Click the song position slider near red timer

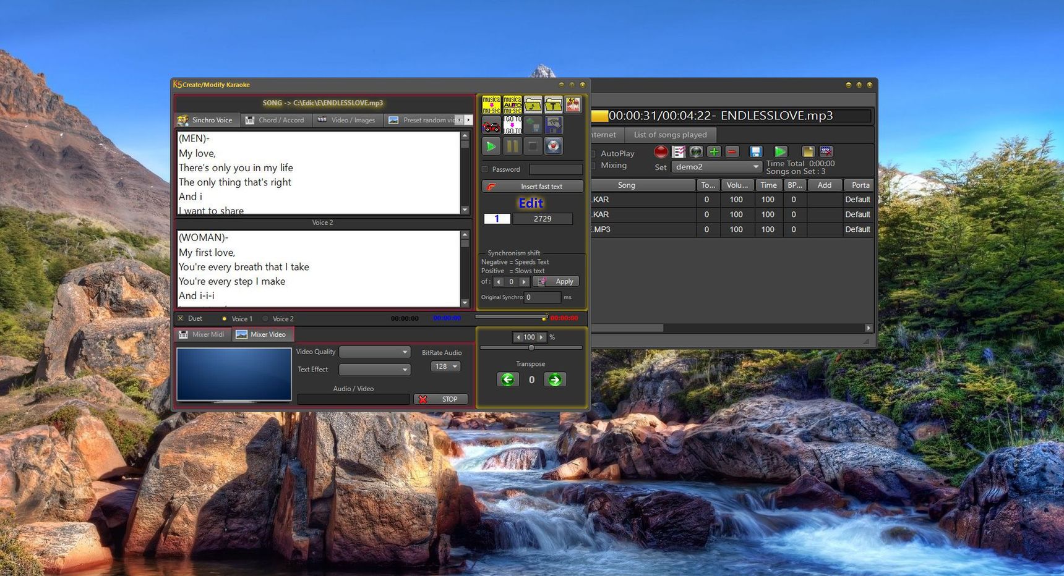pos(511,318)
